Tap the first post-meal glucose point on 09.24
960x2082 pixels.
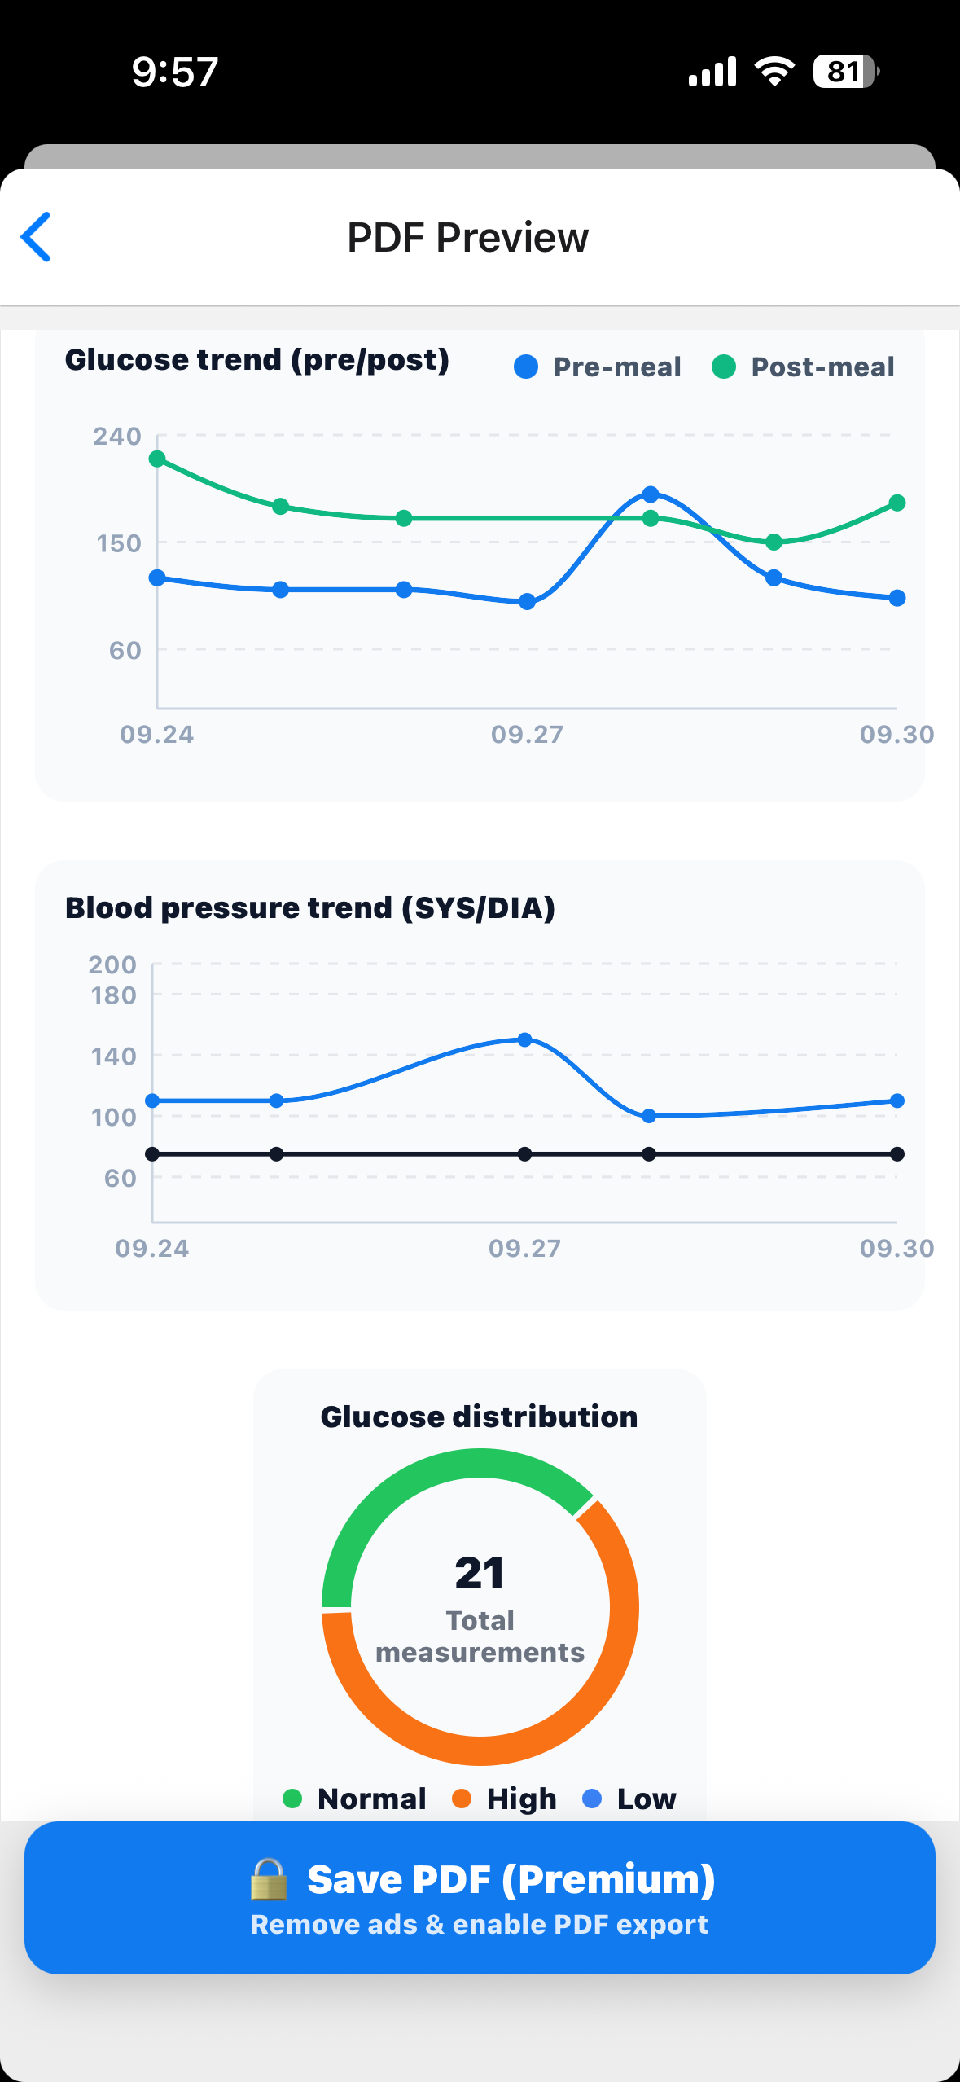click(158, 459)
